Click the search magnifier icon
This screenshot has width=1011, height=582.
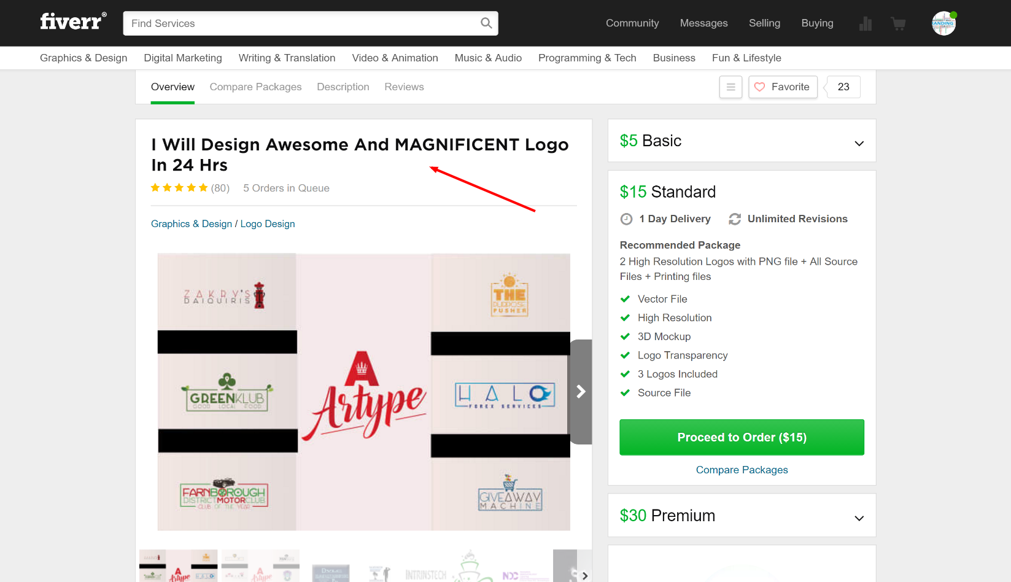486,23
